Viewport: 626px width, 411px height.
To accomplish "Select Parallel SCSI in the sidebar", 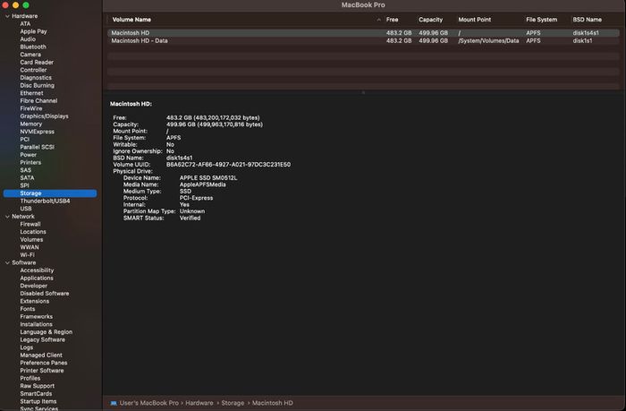I will [x=38, y=147].
